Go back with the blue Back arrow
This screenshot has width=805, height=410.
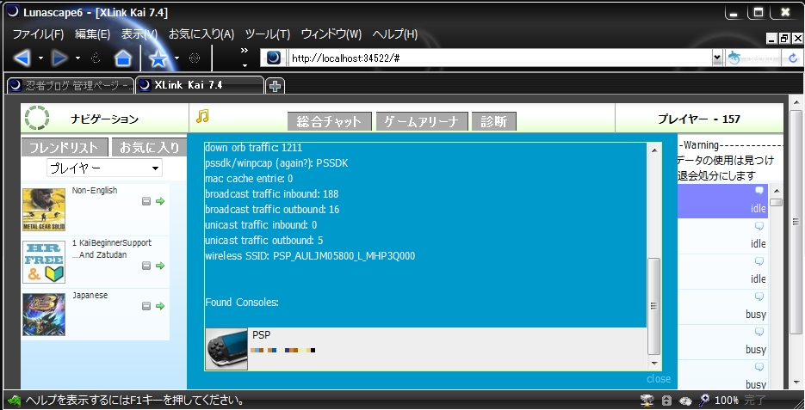[22, 58]
